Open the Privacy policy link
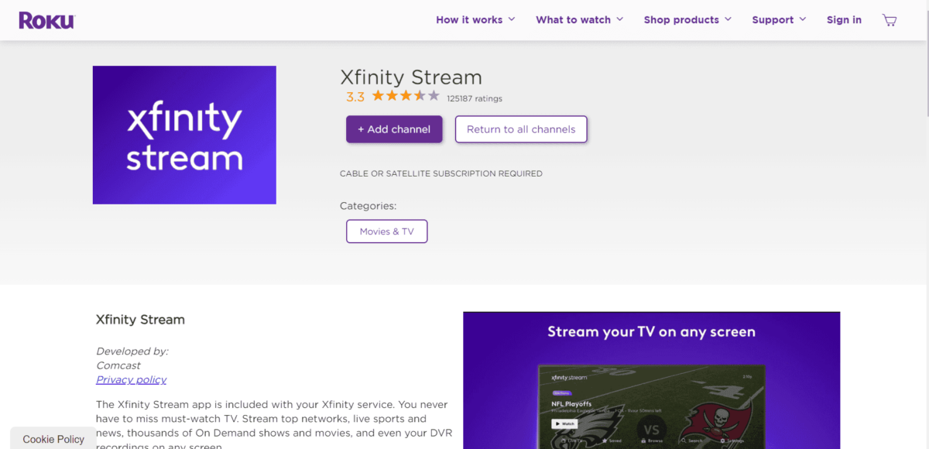Viewport: 929px width, 449px height. 131,379
